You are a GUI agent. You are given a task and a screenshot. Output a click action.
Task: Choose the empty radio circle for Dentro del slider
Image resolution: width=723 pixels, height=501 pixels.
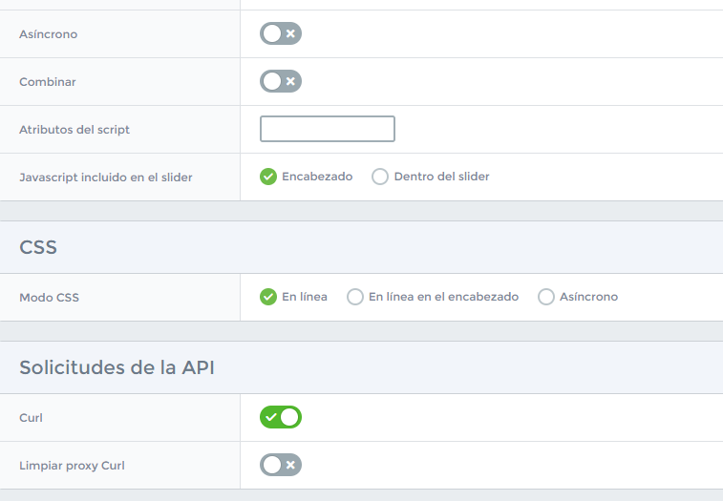click(x=380, y=177)
